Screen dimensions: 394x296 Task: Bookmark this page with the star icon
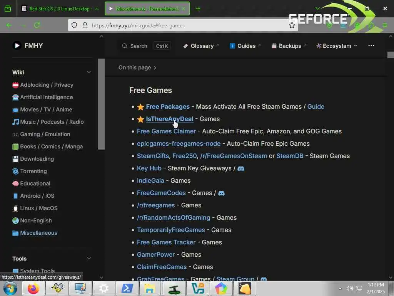coord(292,25)
